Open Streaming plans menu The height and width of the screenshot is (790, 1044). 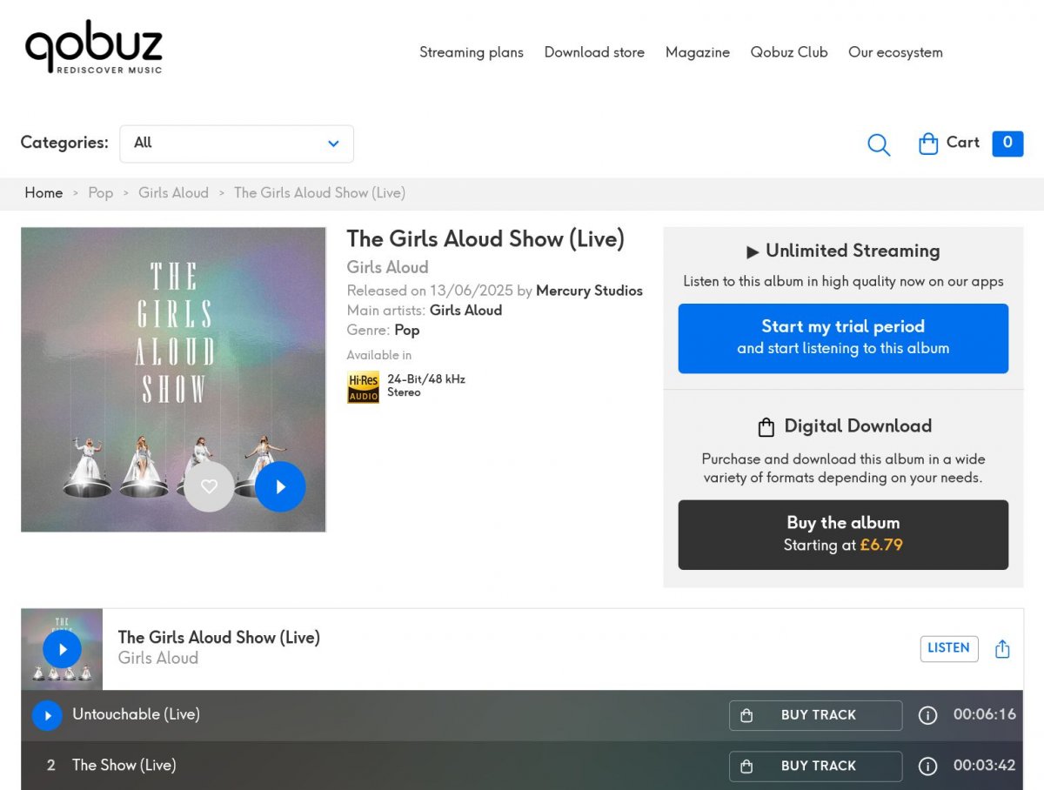(472, 52)
